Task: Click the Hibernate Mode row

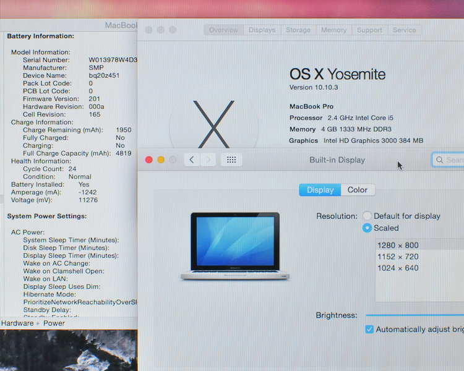Action: [49, 294]
